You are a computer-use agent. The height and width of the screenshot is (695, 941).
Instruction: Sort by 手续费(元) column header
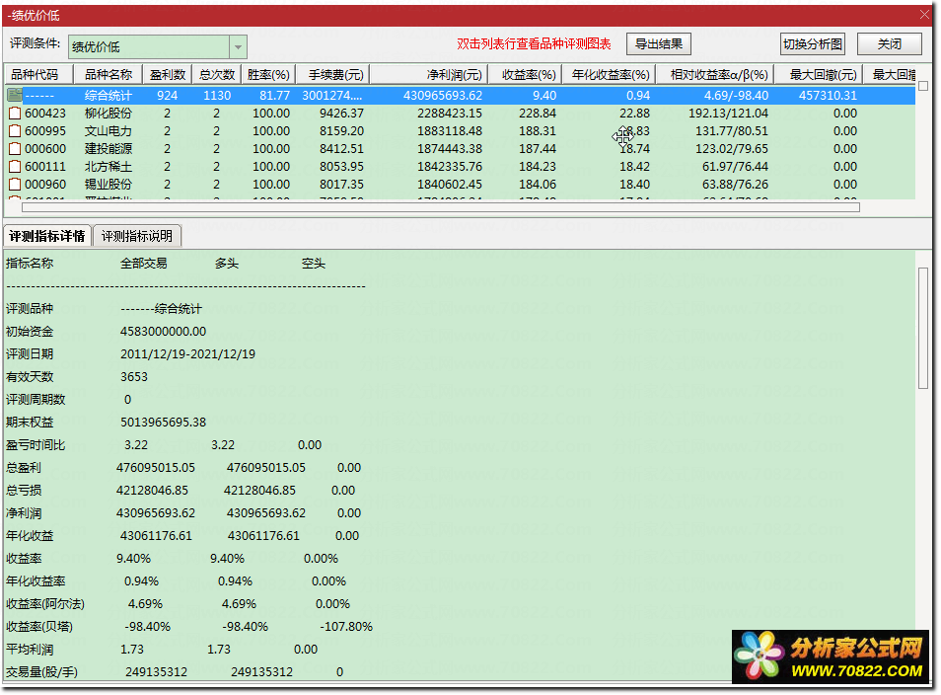point(332,74)
